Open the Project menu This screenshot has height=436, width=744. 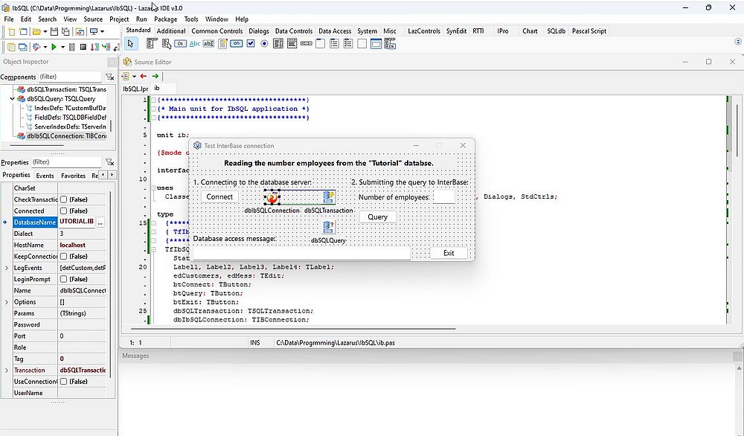(x=118, y=19)
